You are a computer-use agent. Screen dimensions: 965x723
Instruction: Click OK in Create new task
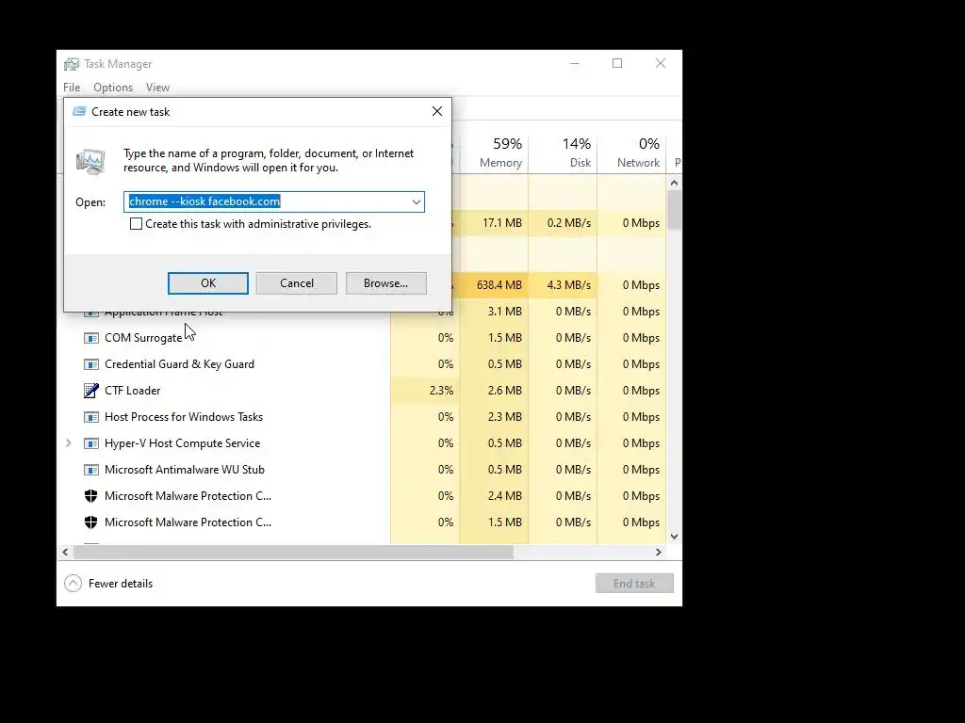click(208, 282)
